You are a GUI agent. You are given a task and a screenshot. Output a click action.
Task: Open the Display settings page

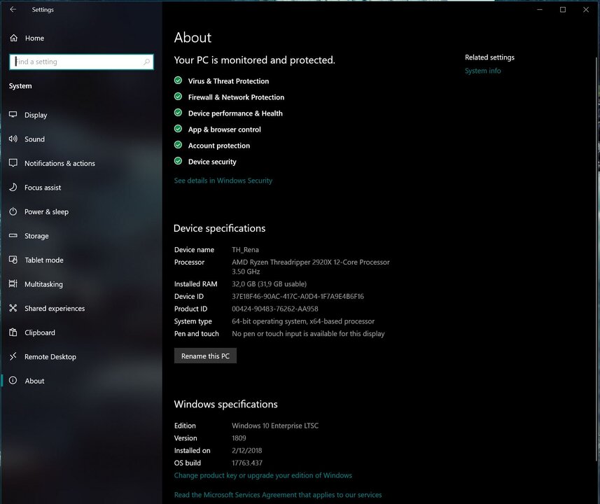coord(81,115)
